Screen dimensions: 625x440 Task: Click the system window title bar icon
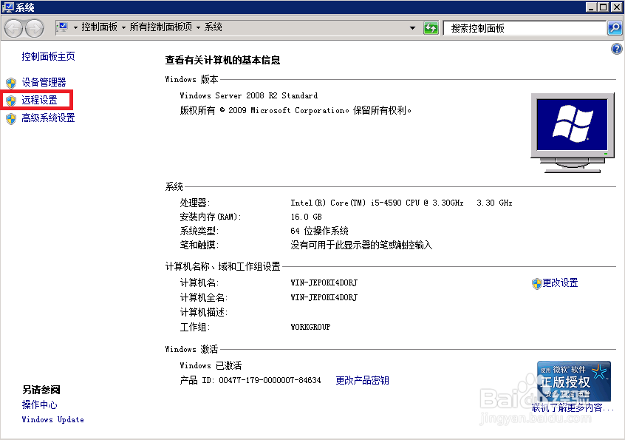tap(7, 7)
